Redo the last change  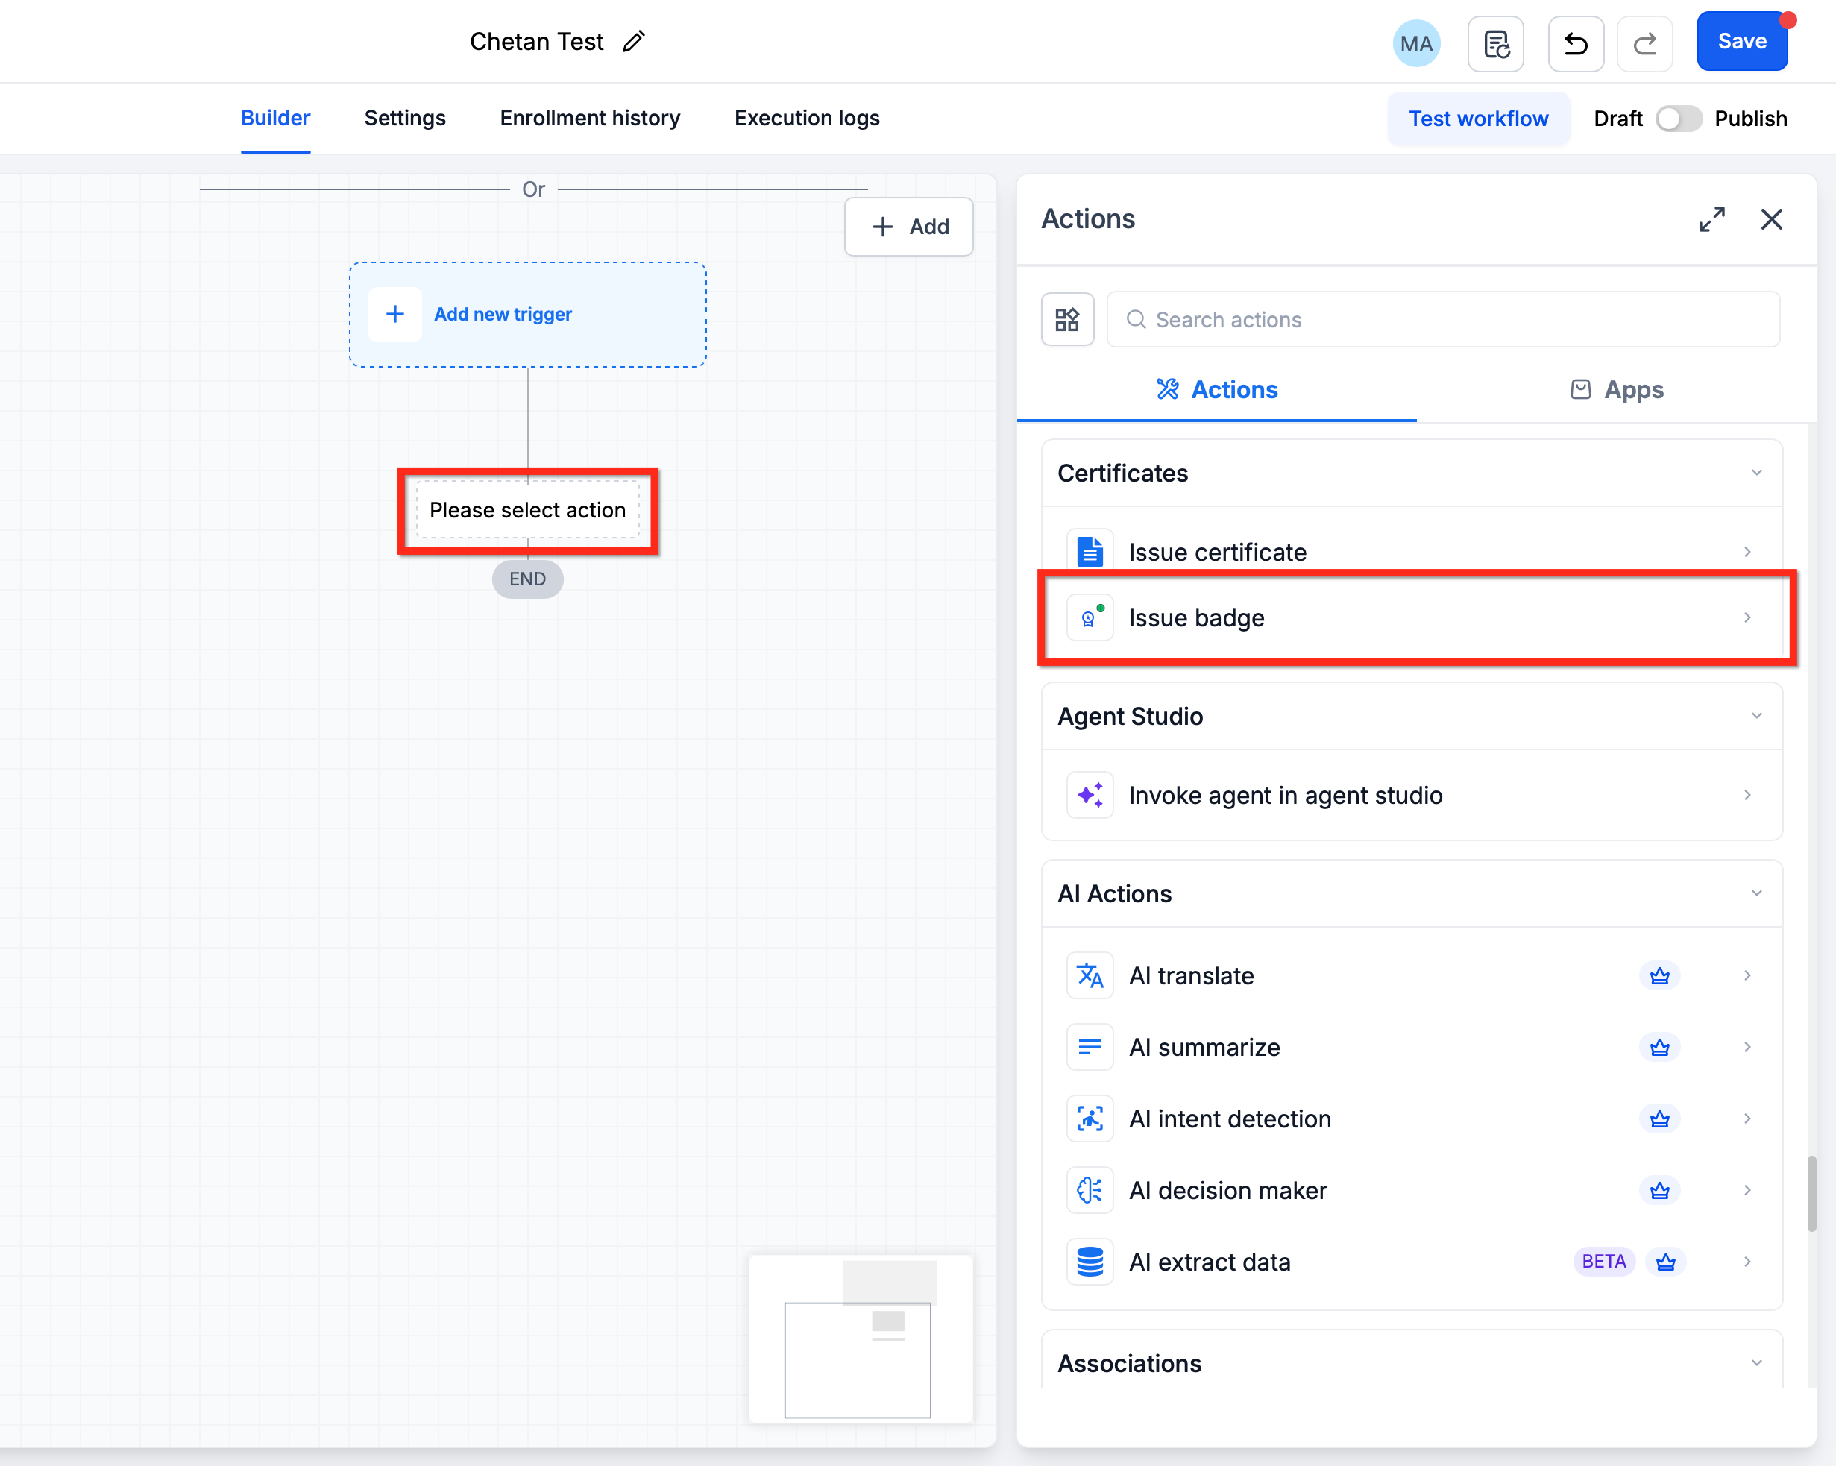[x=1645, y=43]
